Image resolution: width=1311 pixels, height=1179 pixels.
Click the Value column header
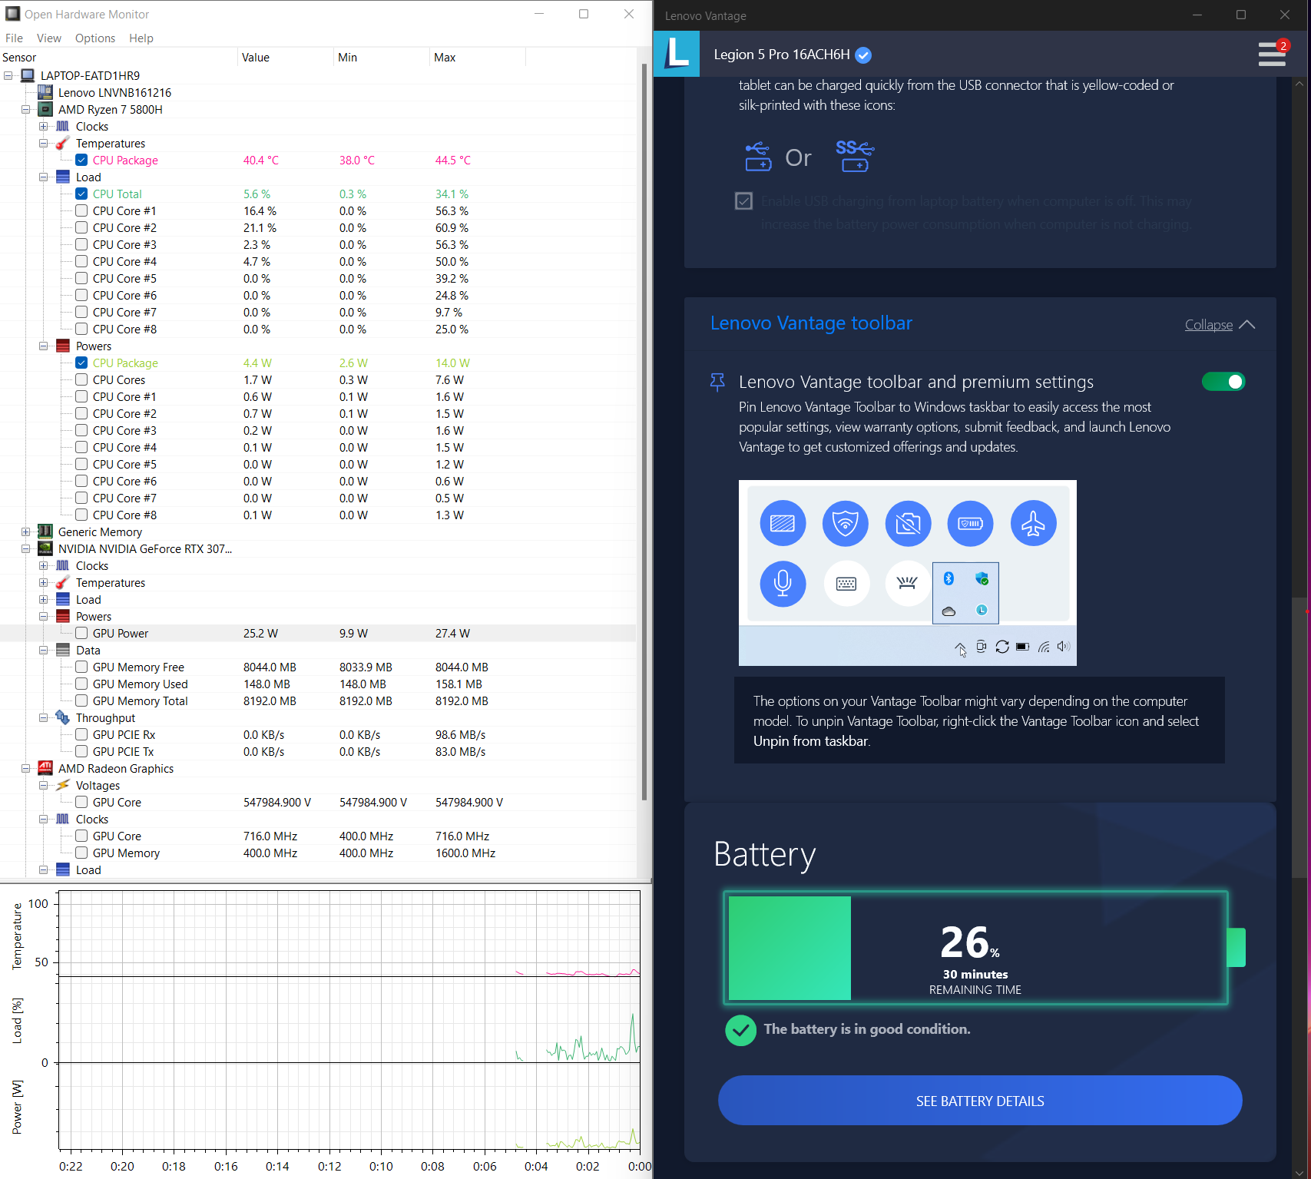pos(286,58)
